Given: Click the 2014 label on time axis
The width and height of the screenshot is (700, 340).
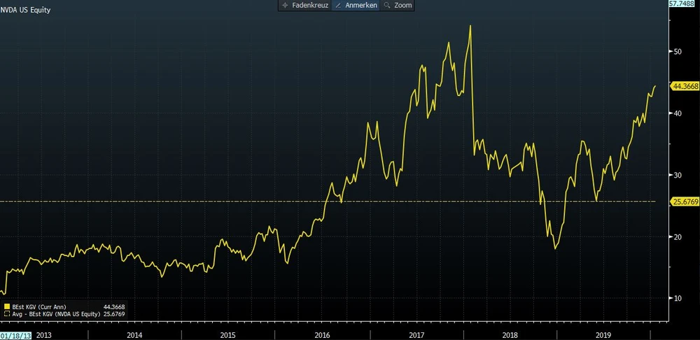Looking at the screenshot, I should coord(134,335).
